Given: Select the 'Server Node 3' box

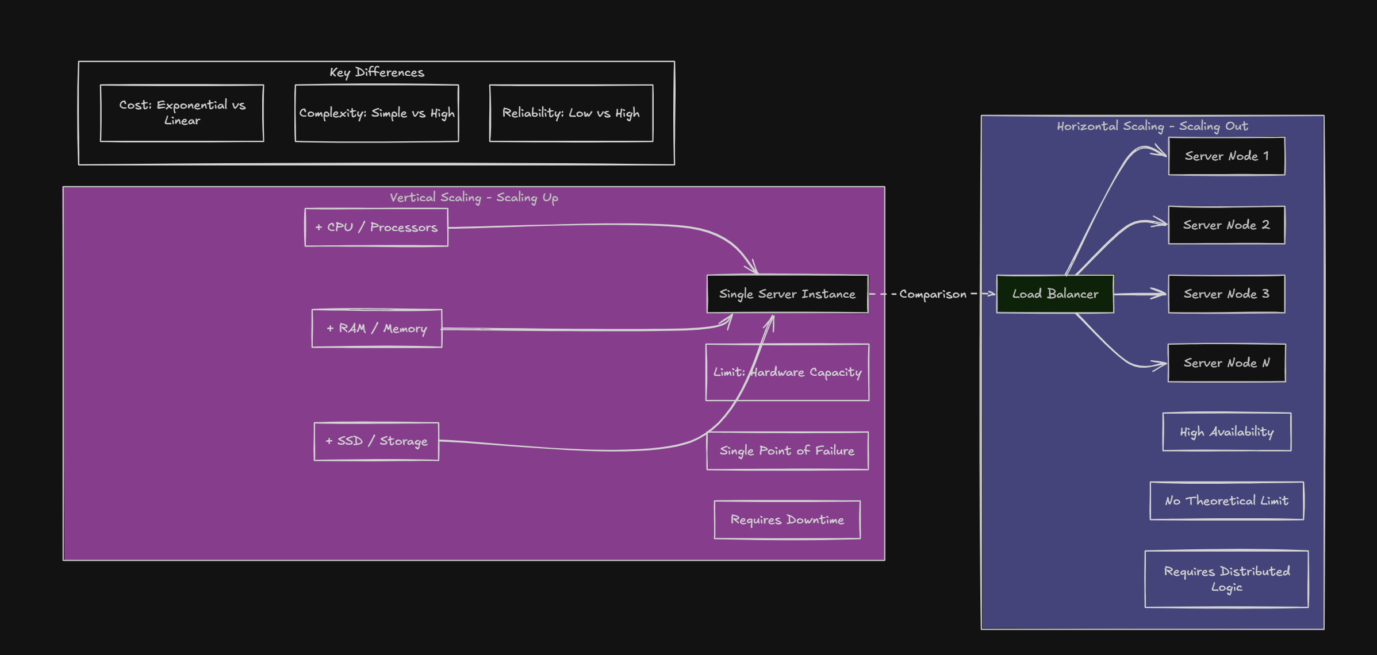Looking at the screenshot, I should coord(1226,294).
